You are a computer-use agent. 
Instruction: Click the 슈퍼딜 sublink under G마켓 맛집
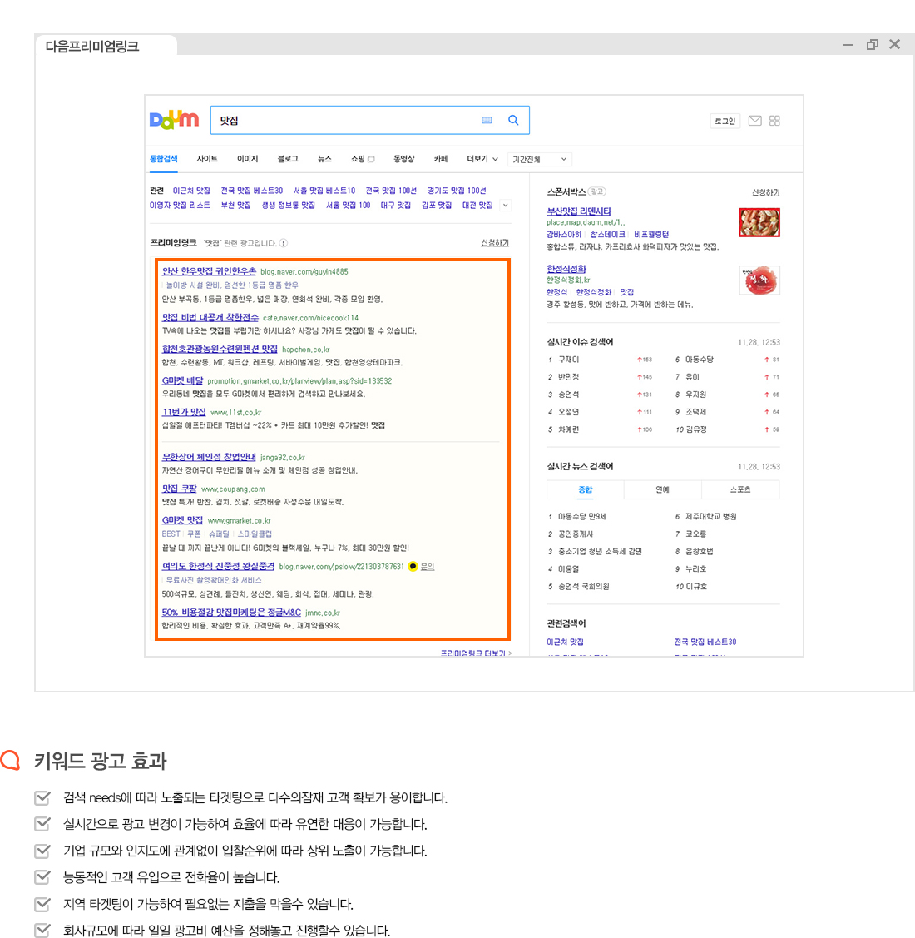219,534
